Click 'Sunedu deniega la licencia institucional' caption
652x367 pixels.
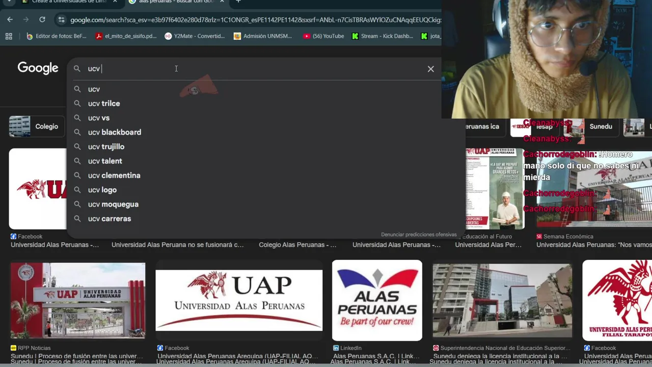[500, 356]
